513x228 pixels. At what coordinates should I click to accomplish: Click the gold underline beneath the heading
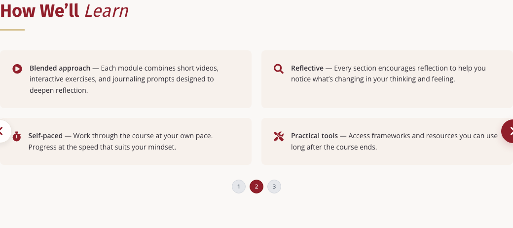pyautogui.click(x=12, y=30)
